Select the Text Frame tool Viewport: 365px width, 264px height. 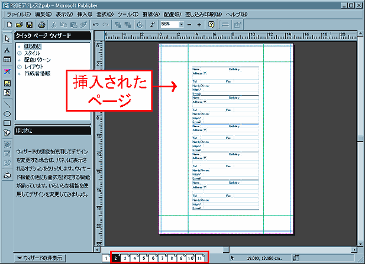coord(7,50)
